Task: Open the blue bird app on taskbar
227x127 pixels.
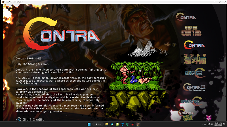Action: 112,124
